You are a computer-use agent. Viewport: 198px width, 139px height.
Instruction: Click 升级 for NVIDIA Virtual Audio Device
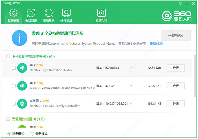click(x=176, y=86)
